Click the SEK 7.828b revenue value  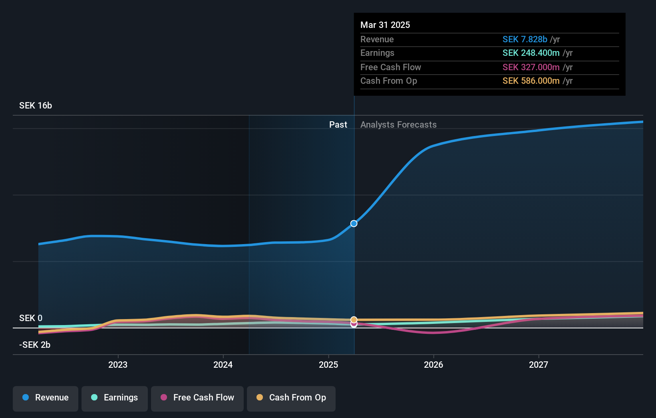click(525, 39)
